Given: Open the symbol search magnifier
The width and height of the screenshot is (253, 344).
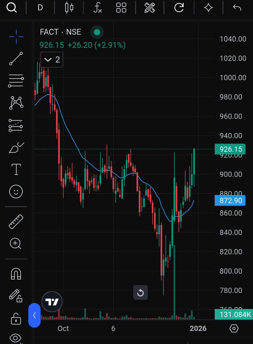Looking at the screenshot, I should coord(11,7).
